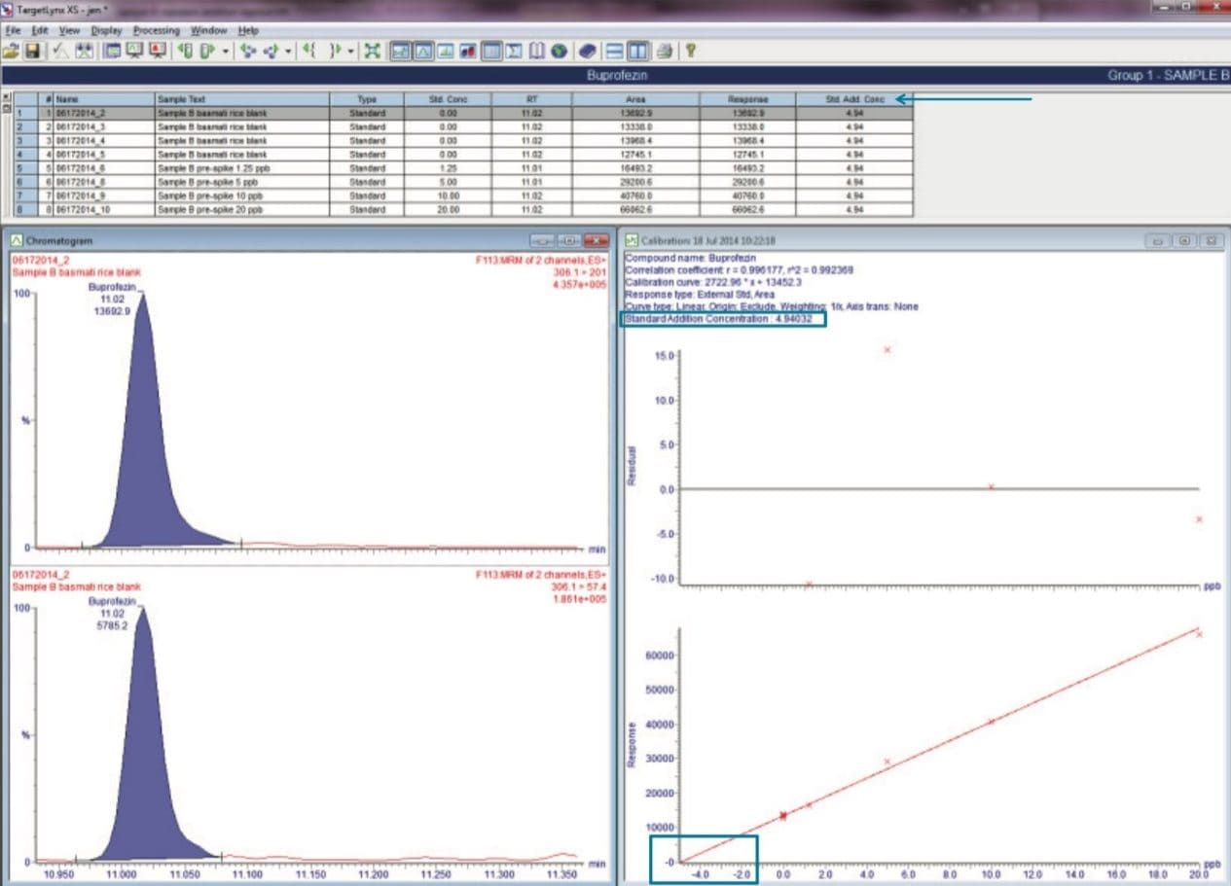Screen dimensions: 1231x886
Task: Click the window layout icon after integrate
Action: [x=111, y=51]
